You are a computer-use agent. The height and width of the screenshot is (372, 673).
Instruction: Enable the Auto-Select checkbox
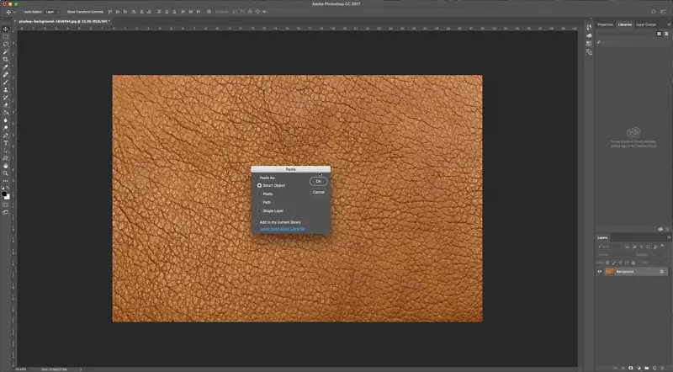(x=22, y=12)
